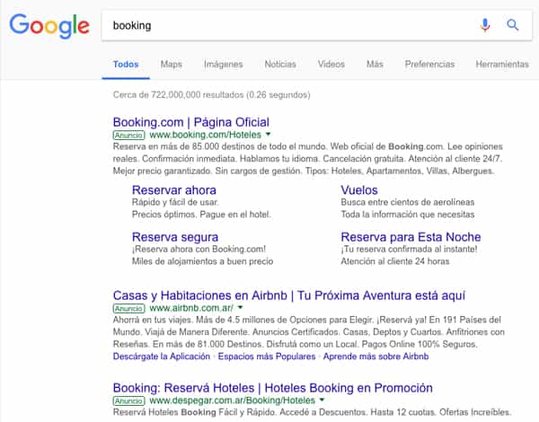Click 'Toda la información que necesitas' text
The width and height of the screenshot is (539, 422).
coord(408,215)
